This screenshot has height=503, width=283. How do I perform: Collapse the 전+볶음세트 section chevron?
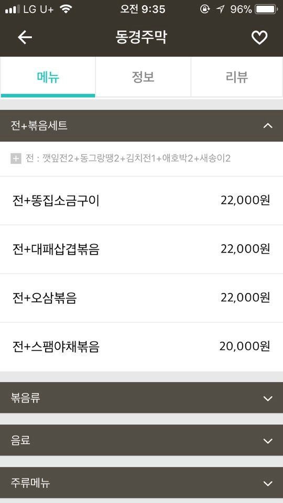(x=268, y=126)
